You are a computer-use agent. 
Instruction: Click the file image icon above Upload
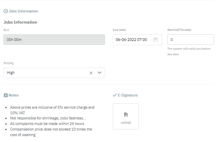pos(126,115)
